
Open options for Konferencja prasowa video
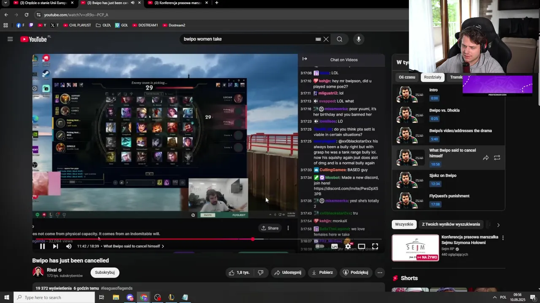coord(502,238)
